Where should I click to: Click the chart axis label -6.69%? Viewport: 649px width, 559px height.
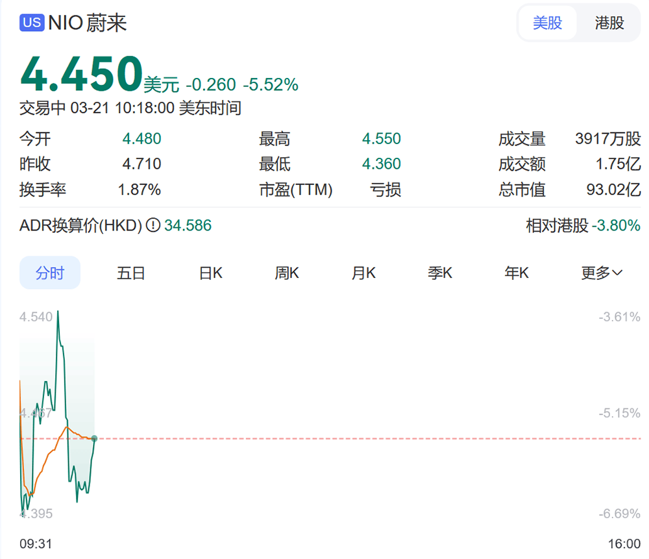coord(620,514)
